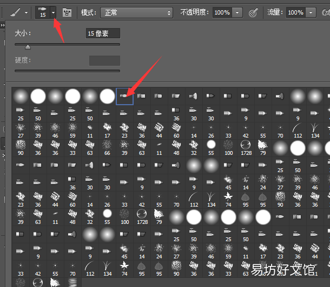Toggle the Brush panel folder icon
330x287 pixels.
click(x=67, y=12)
